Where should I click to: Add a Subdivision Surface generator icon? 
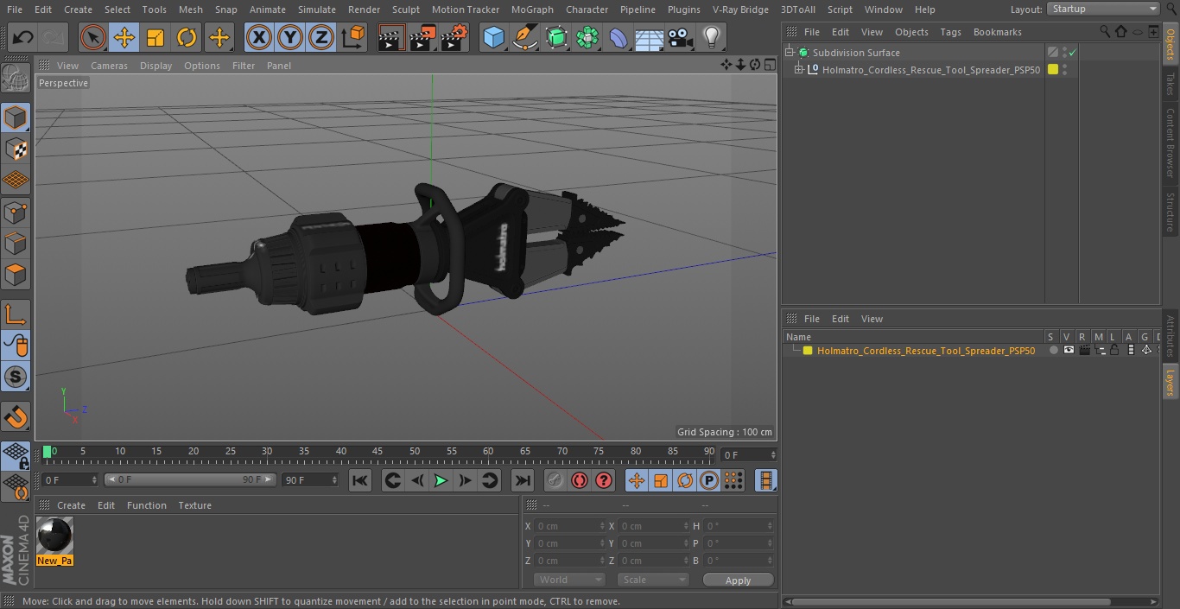pyautogui.click(x=556, y=37)
